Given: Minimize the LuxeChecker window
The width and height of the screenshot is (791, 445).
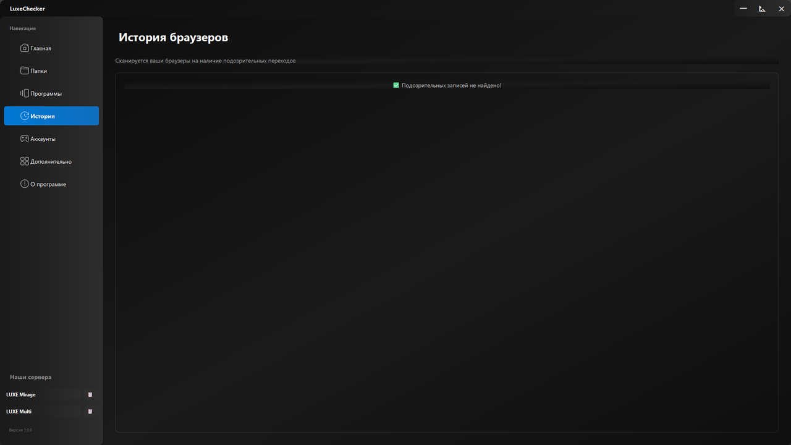Looking at the screenshot, I should [743, 9].
